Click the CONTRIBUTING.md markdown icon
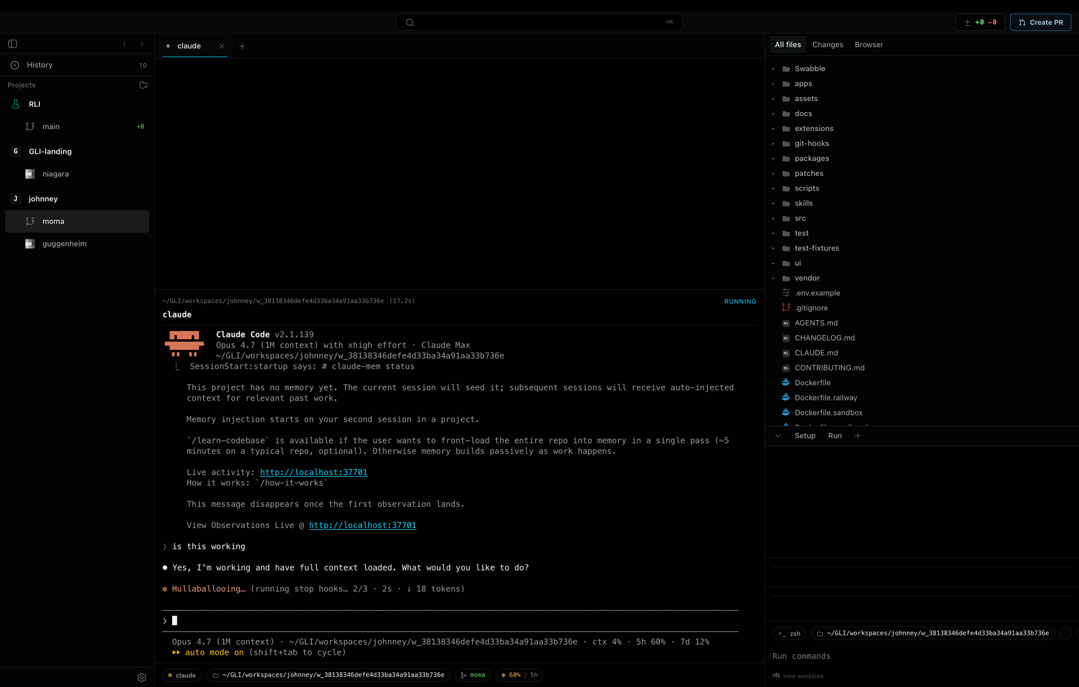Screen dimensions: 1079x687 coord(786,368)
